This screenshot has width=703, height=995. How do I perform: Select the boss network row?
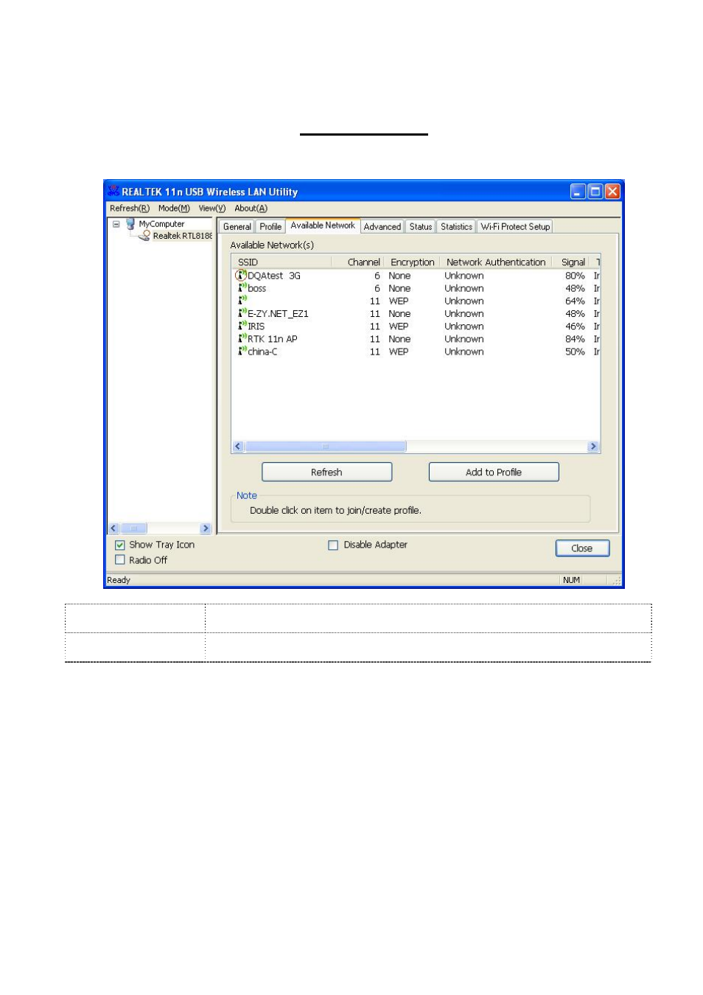point(416,288)
